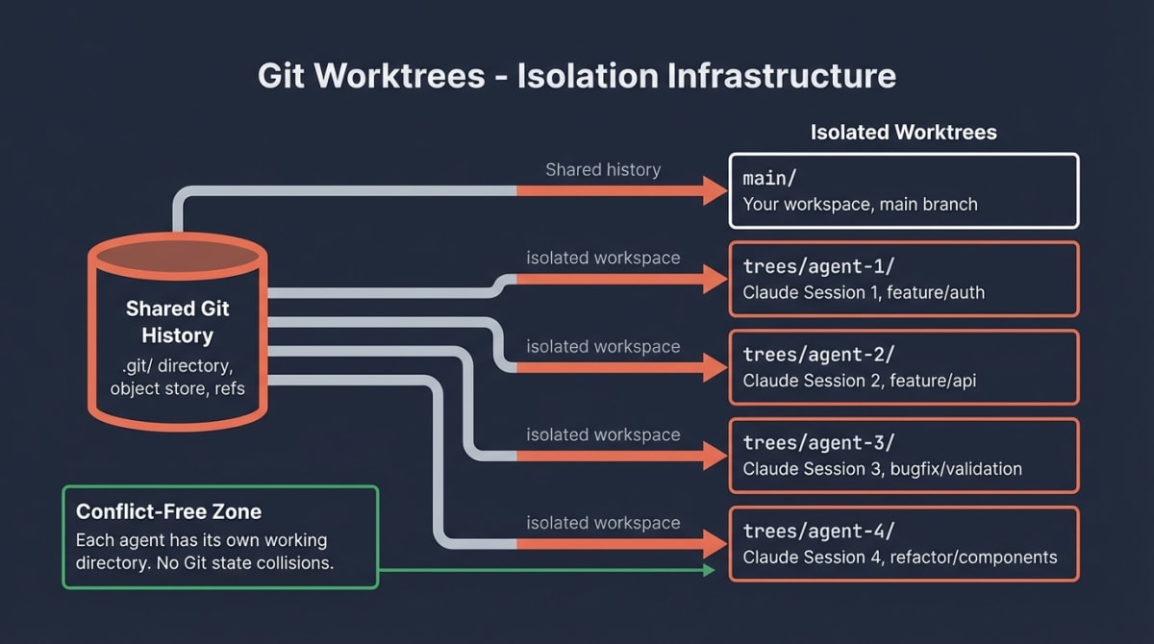Click the trees/agent-4/ worktree box

click(903, 544)
